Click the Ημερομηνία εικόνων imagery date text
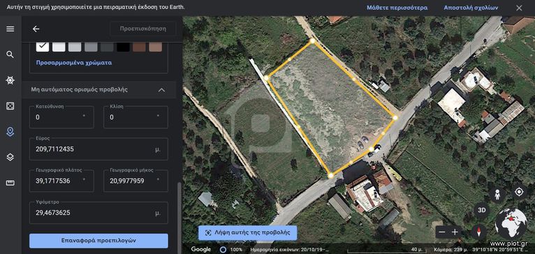Image resolution: width=535 pixels, height=254 pixels. (x=289, y=250)
